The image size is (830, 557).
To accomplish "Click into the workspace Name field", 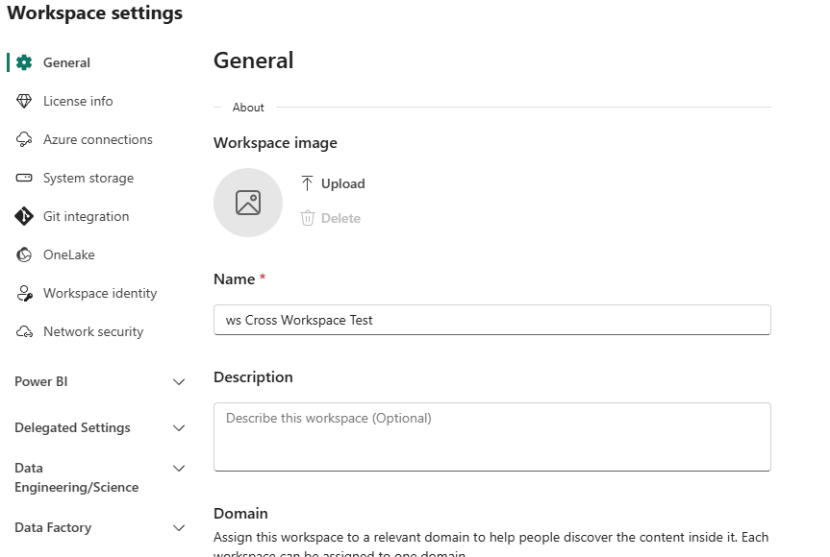I will [491, 320].
